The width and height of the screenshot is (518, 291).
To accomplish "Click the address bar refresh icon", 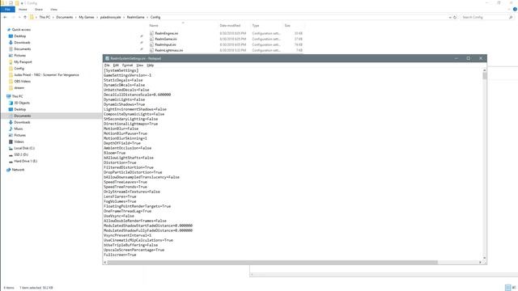I will tap(455, 17).
